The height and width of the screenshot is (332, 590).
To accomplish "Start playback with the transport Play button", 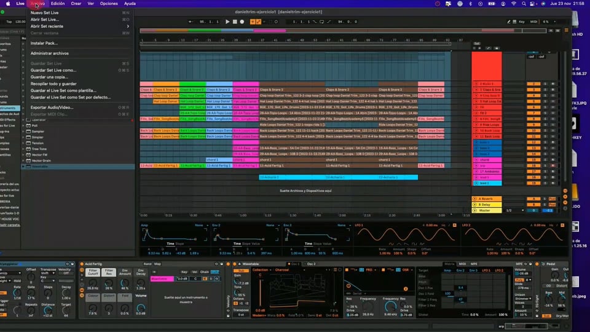I will coord(227,22).
